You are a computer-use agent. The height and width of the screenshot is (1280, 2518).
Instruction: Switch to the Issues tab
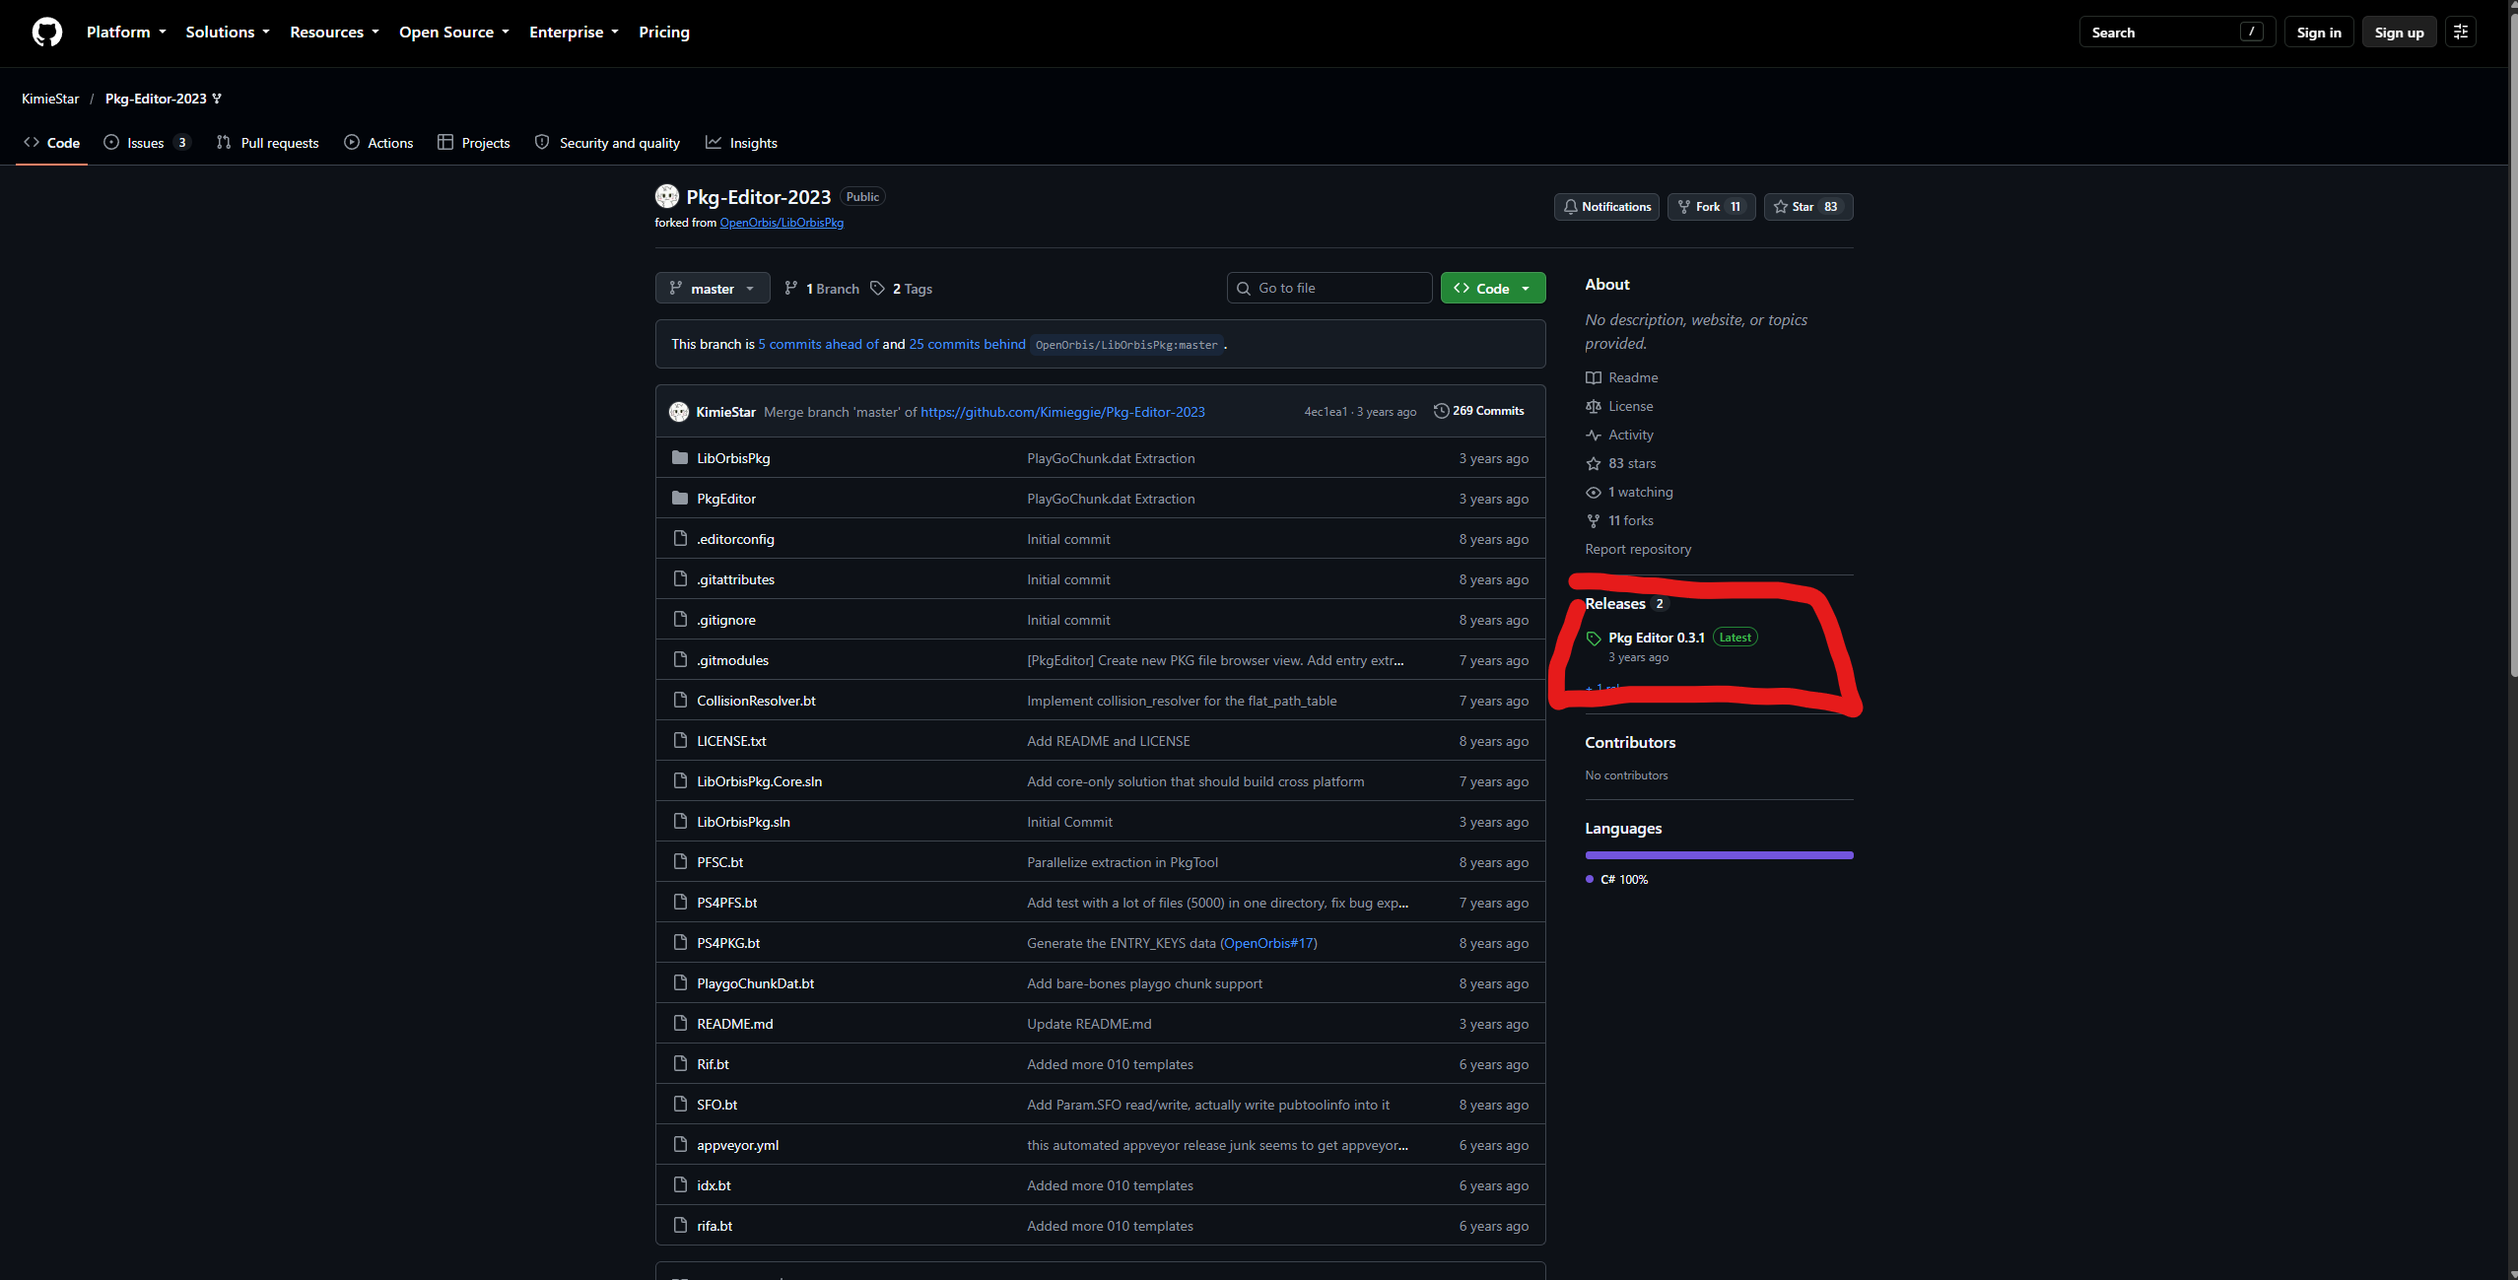[146, 143]
